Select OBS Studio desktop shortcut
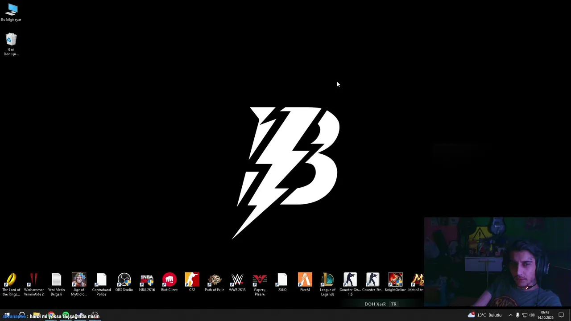Viewport: 571px width, 321px height. point(124,283)
